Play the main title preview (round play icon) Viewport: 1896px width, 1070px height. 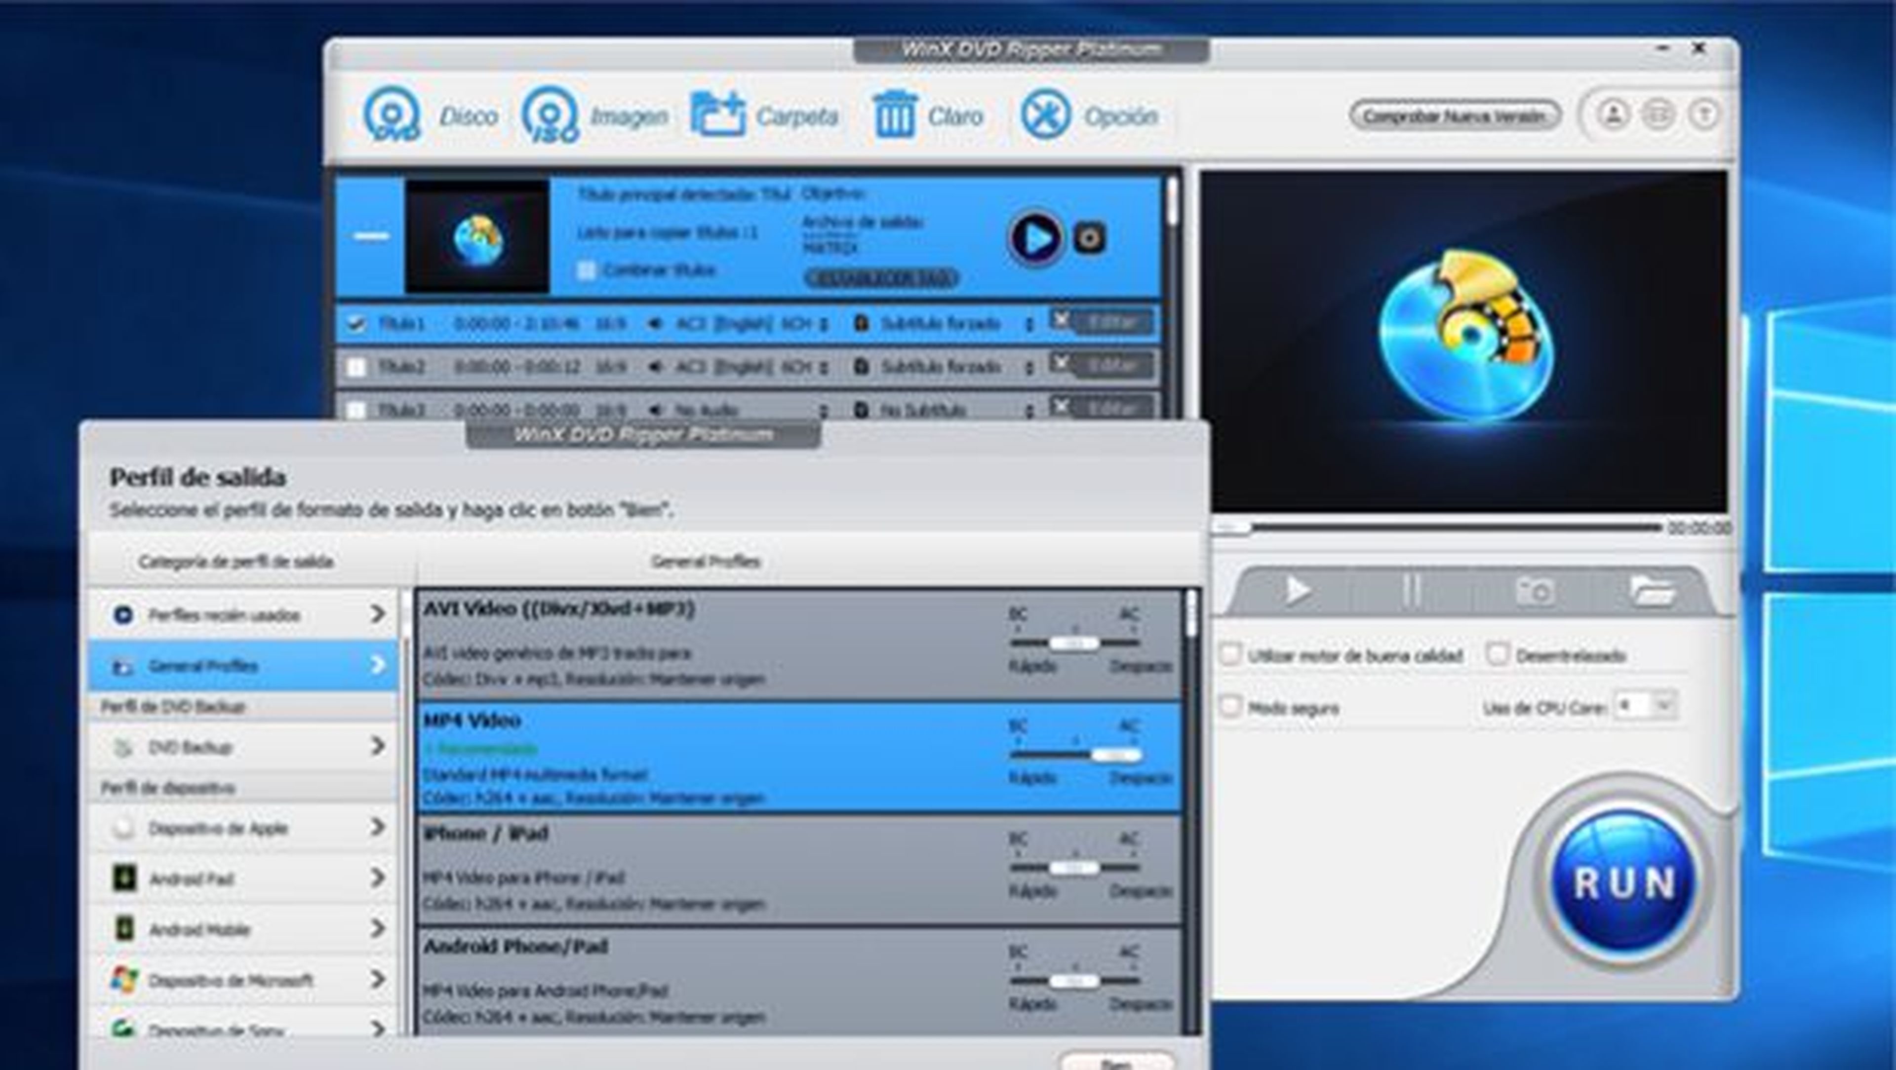tap(1035, 238)
